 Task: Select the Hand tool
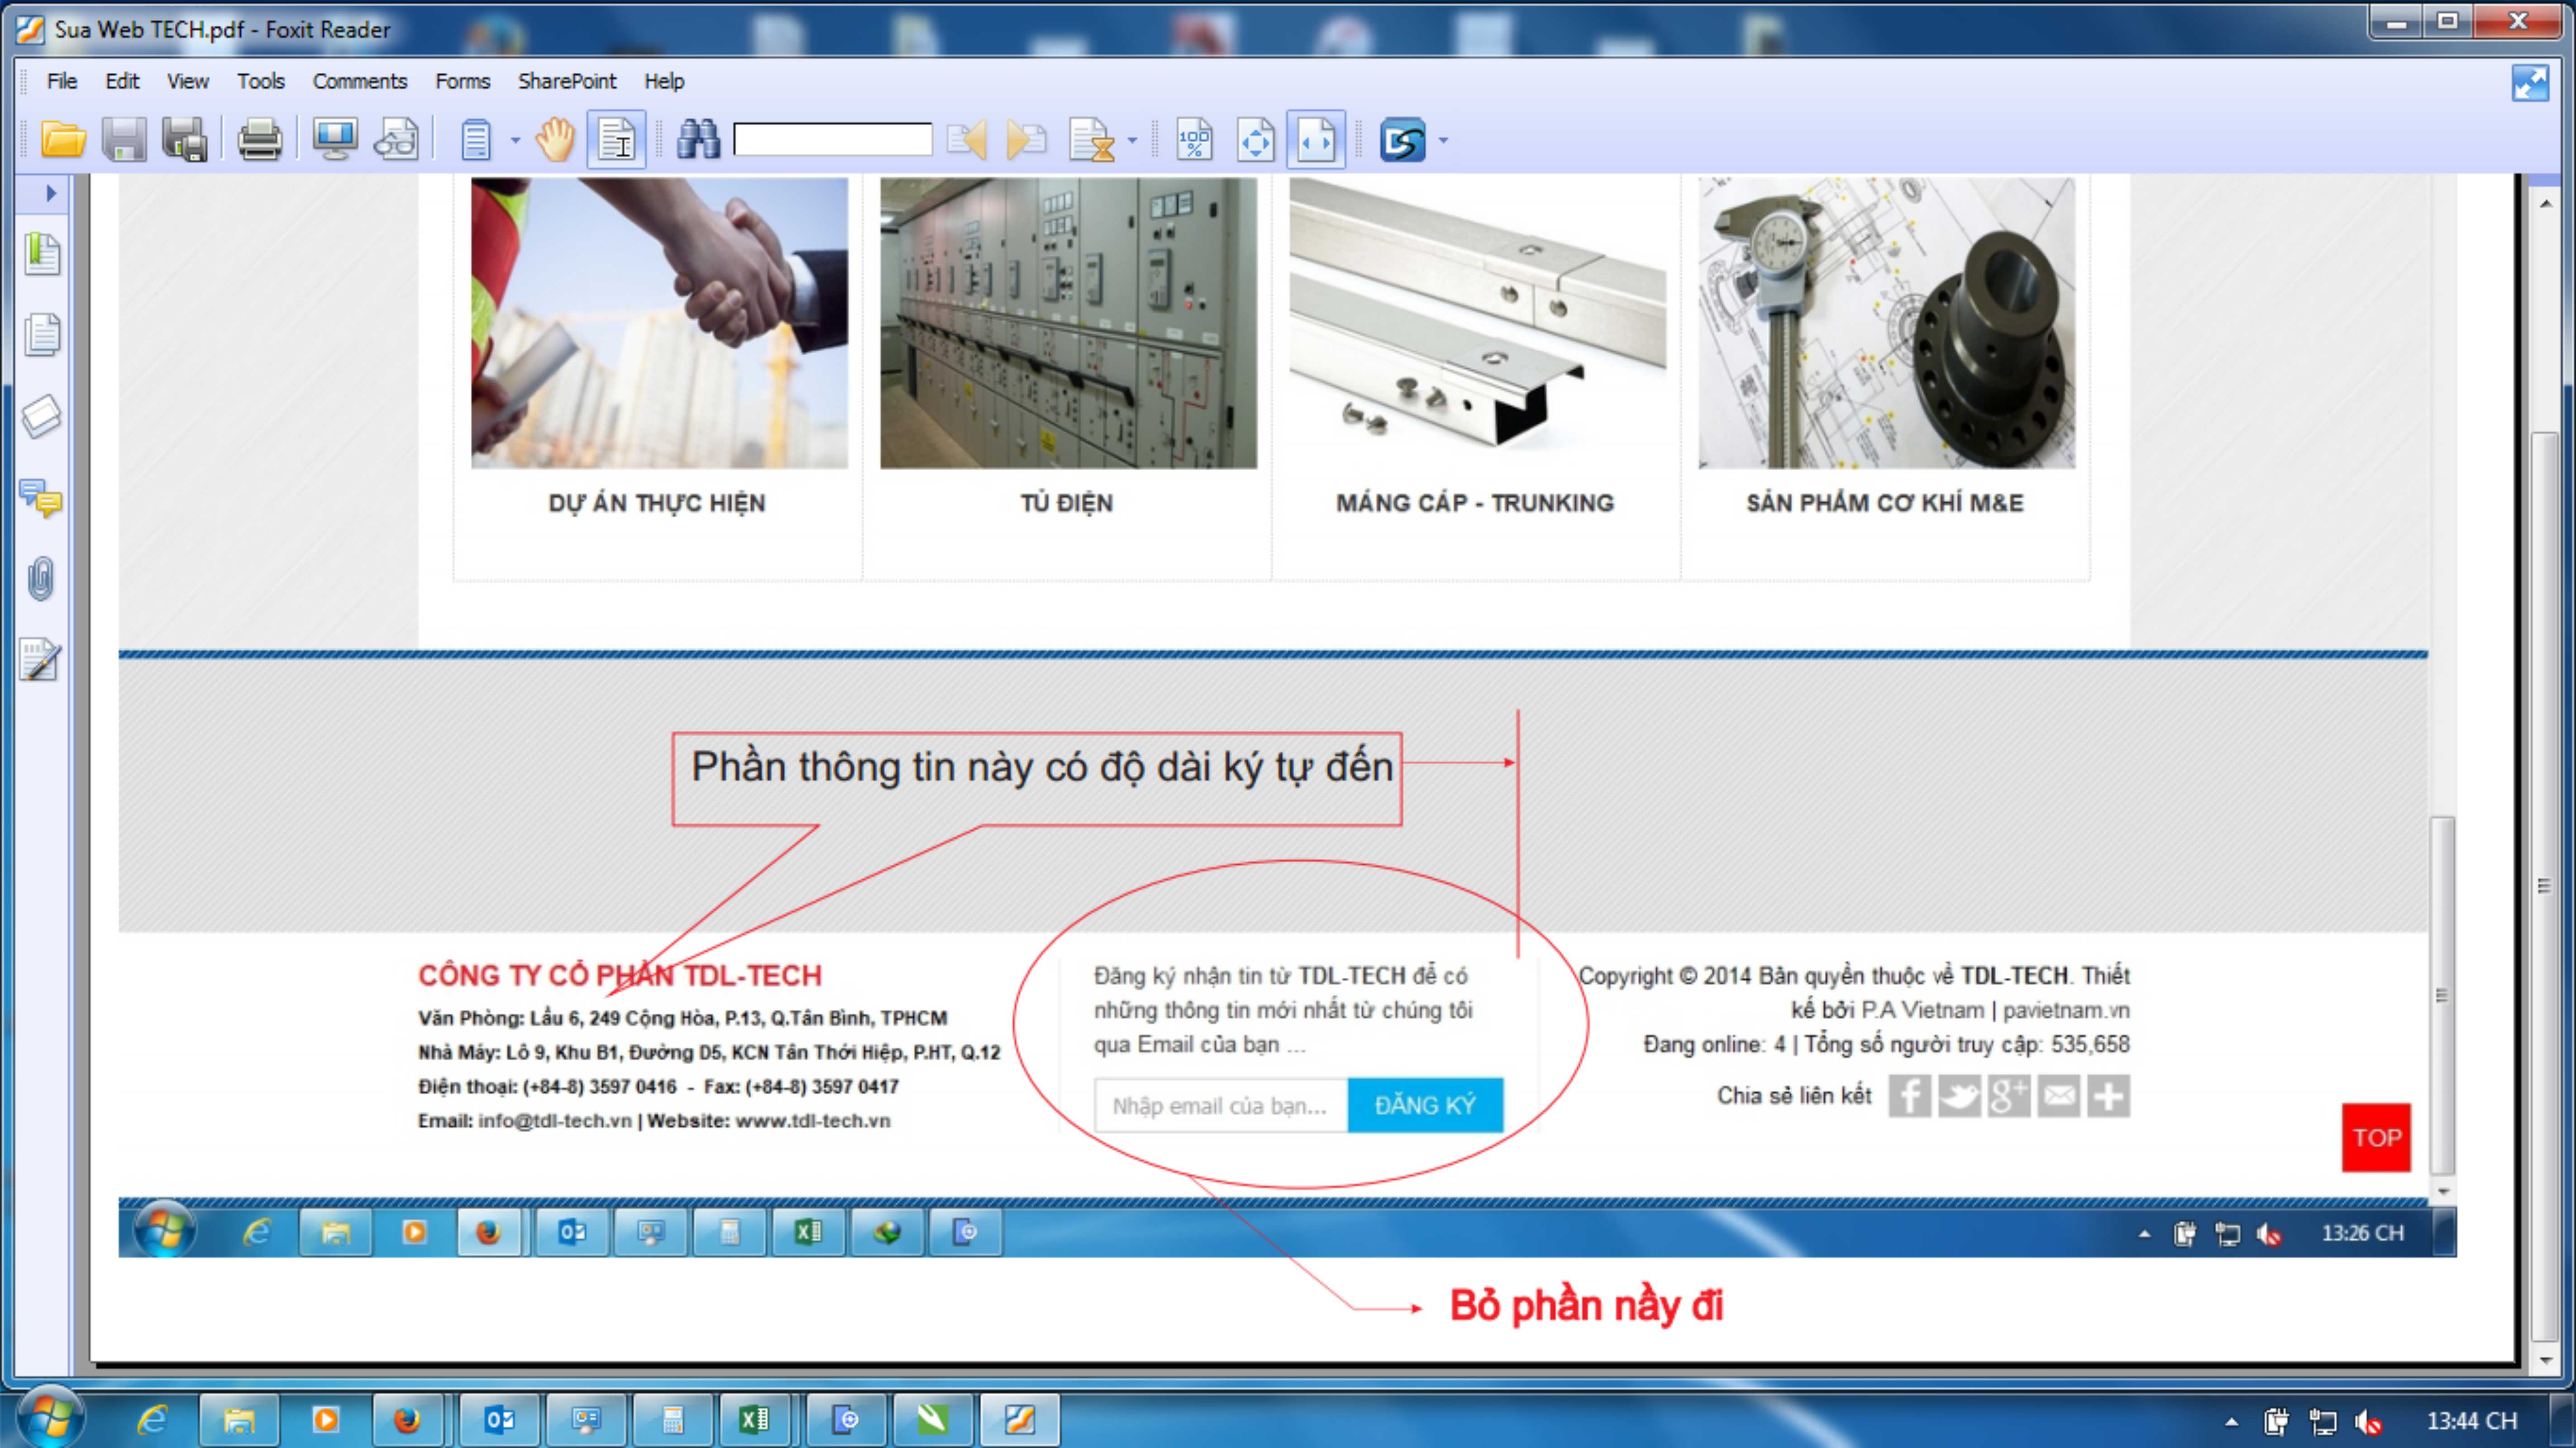555,139
